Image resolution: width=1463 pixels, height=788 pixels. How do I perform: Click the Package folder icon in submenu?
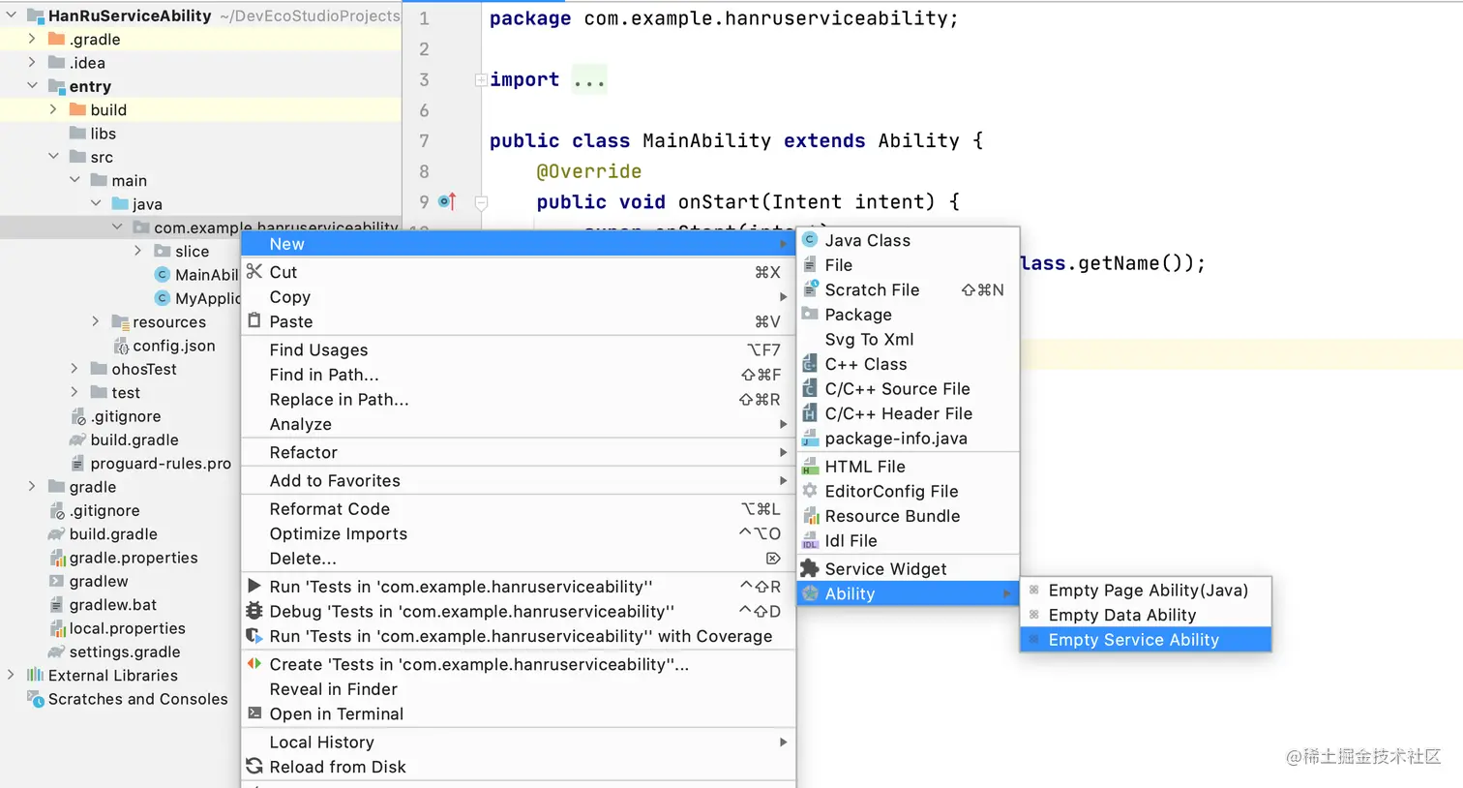tap(810, 314)
